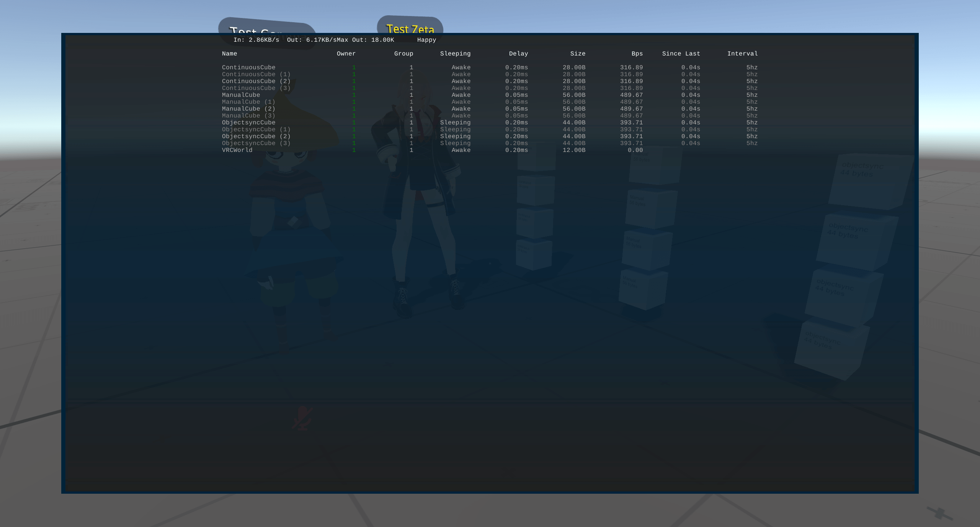Click the In: 2.86KB/s bandwidth readout
980x527 pixels.
pyautogui.click(x=256, y=39)
